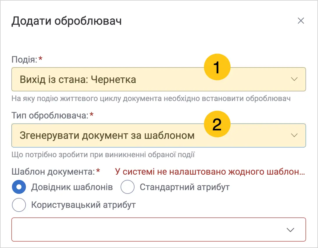This screenshot has height=248, width=318.
Task: Select the Користувацький атрибут radio button
Action: pos(19,205)
